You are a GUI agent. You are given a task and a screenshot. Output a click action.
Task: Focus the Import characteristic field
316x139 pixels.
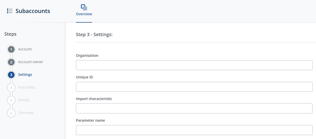[194, 108]
